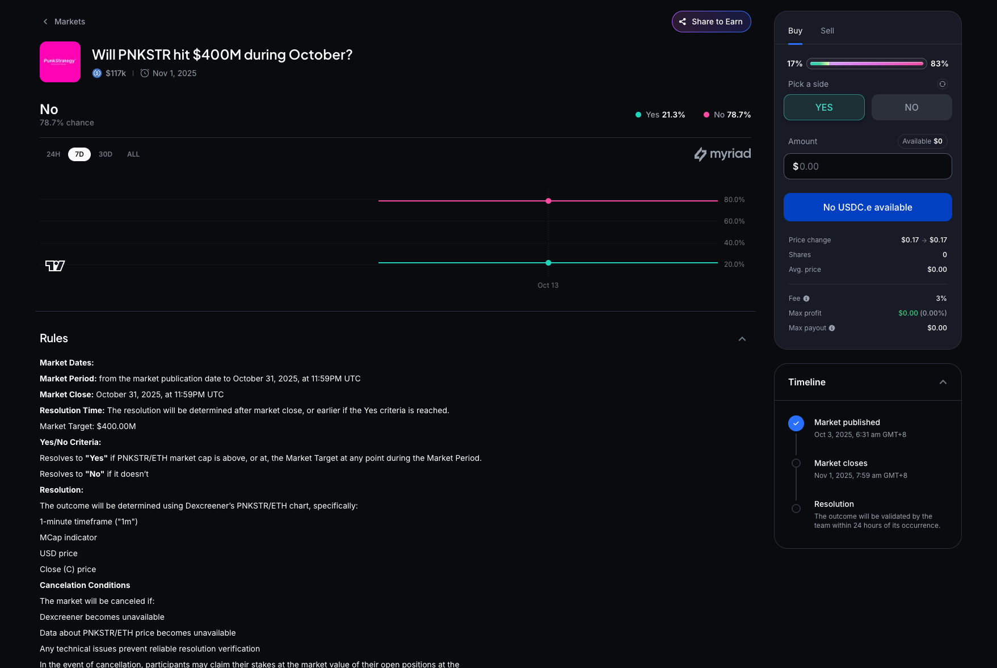Collapse the Rules section

(742, 339)
